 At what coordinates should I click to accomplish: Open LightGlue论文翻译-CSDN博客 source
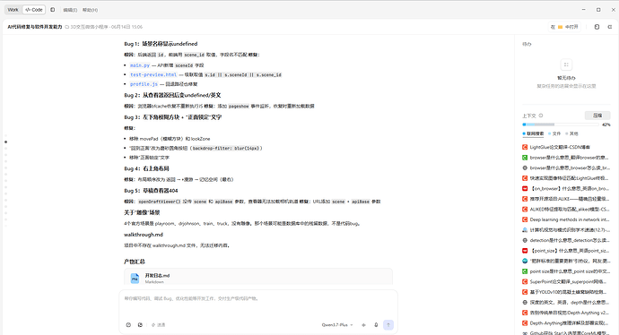pos(566,147)
